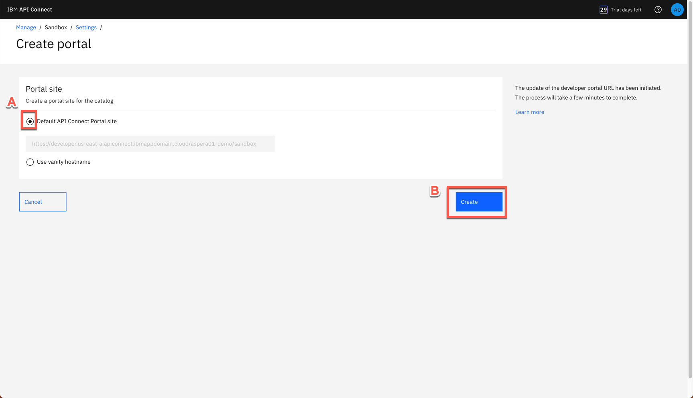The image size is (693, 398).
Task: Go to Manage in the breadcrumb
Action: tap(26, 27)
